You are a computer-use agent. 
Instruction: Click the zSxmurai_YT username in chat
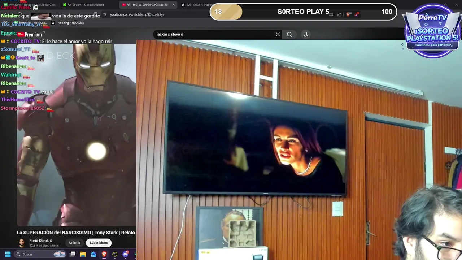pos(16,49)
